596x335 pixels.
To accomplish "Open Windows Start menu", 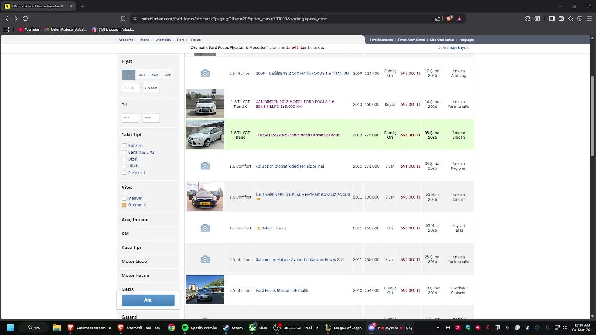I will (x=10, y=328).
